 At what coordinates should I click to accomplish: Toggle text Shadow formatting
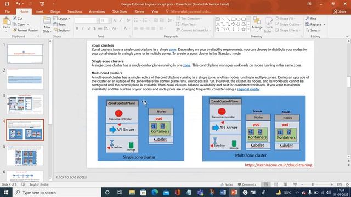94,28
